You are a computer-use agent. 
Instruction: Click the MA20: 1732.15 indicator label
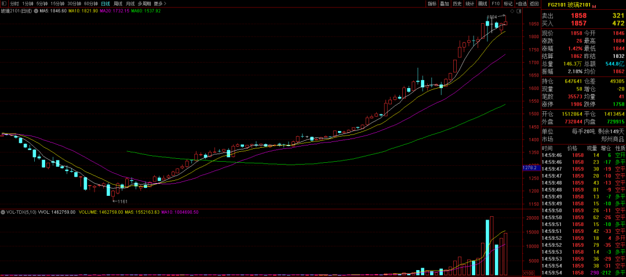pos(115,11)
